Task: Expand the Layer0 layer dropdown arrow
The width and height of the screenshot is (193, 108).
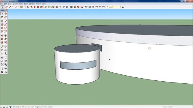Action: (x=120, y=7)
